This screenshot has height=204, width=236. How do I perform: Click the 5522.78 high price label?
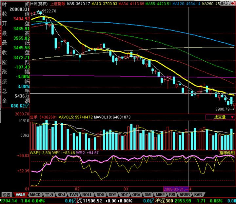coord(49,11)
